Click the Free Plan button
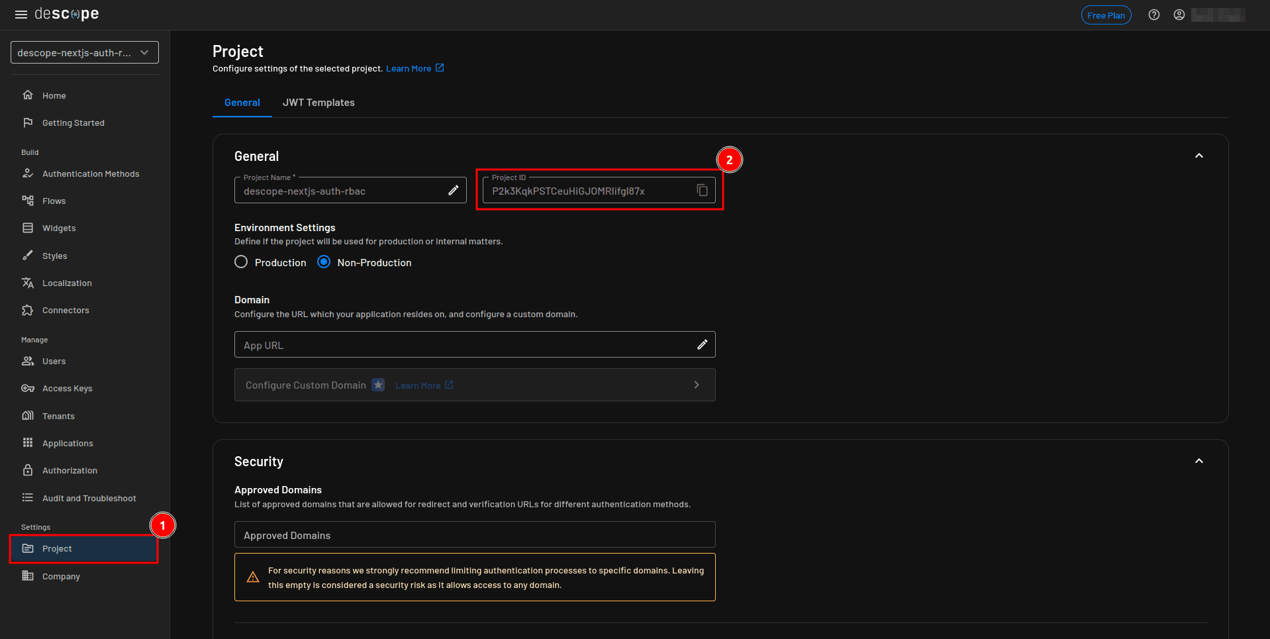Viewport: 1270px width, 639px height. (1106, 15)
